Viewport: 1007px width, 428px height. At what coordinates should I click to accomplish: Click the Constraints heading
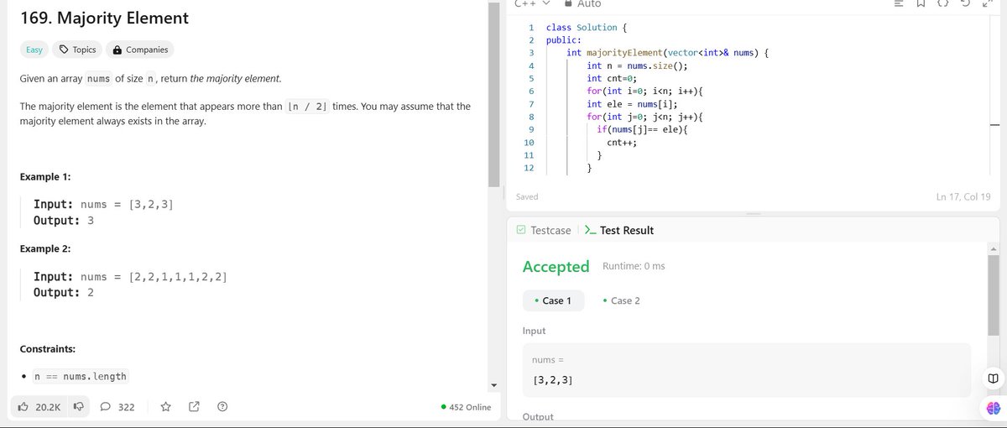[x=48, y=348]
